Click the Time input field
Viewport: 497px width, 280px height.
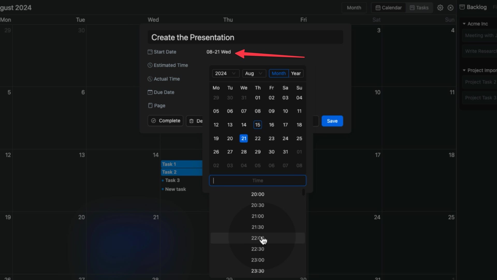[x=257, y=180]
